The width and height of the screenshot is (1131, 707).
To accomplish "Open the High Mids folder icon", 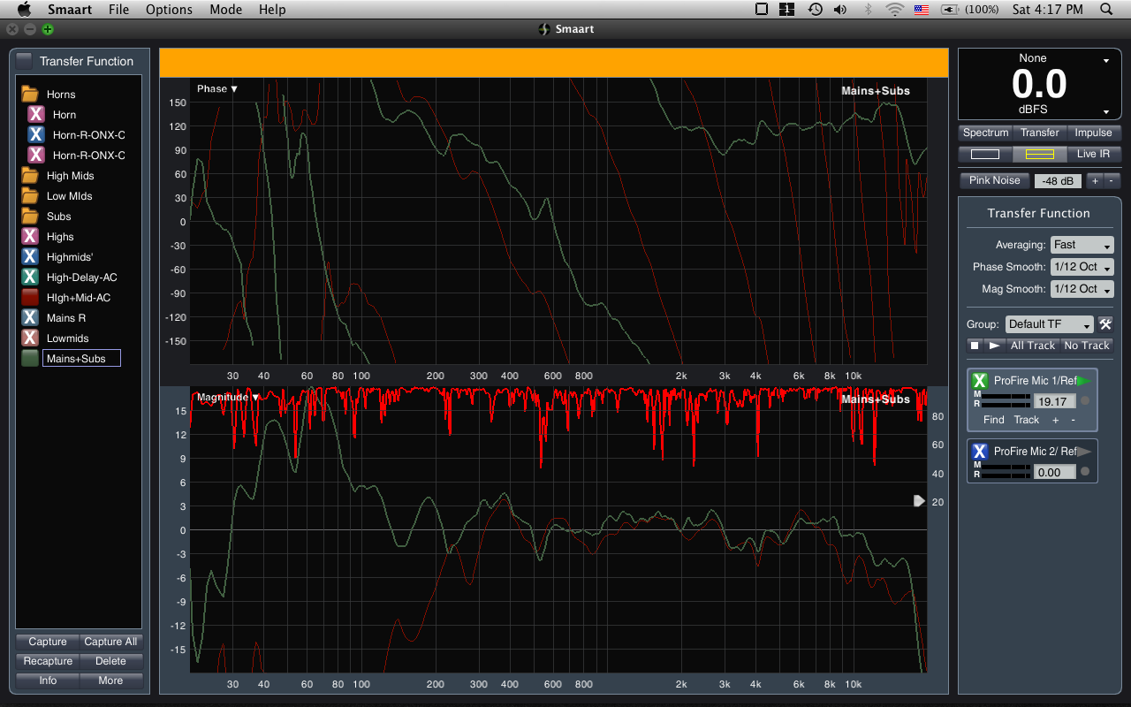I will 30,175.
